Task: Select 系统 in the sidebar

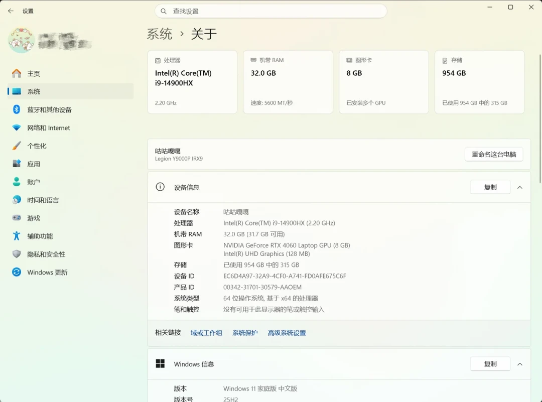Action: [x=71, y=91]
